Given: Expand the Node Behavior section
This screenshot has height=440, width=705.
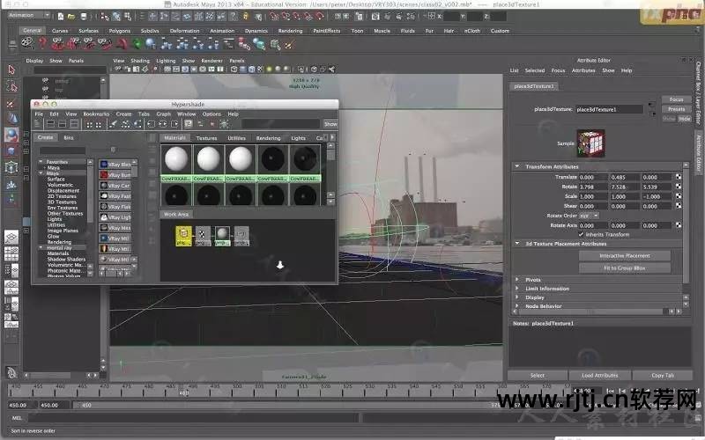Looking at the screenshot, I should pyautogui.click(x=517, y=305).
